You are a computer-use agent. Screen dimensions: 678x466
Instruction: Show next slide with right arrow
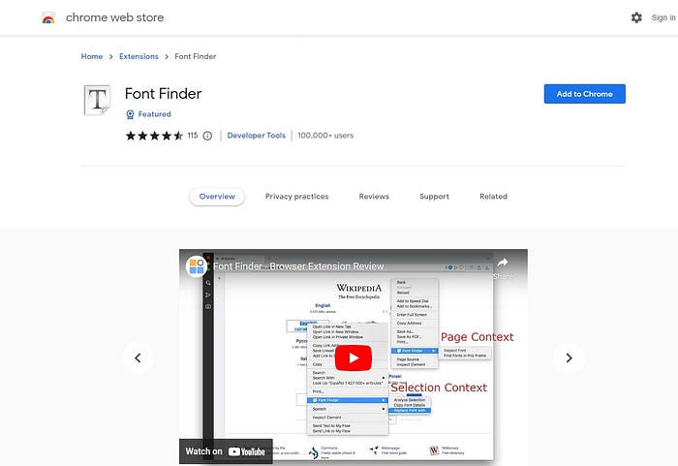570,358
